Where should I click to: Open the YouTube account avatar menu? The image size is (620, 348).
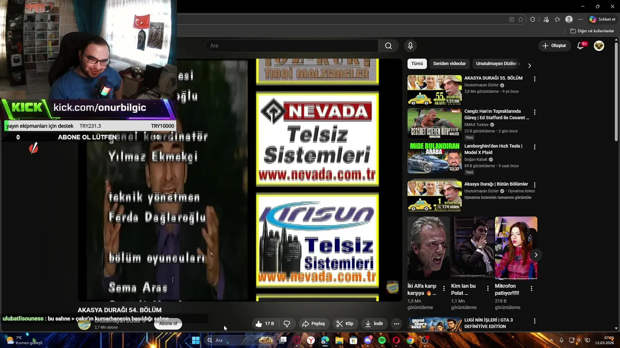(x=599, y=45)
